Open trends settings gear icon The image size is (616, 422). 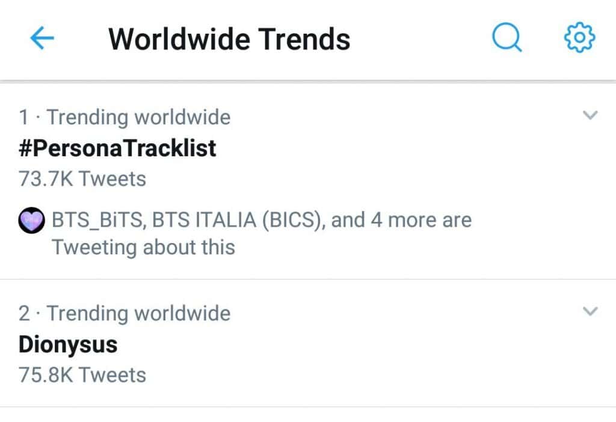point(579,38)
